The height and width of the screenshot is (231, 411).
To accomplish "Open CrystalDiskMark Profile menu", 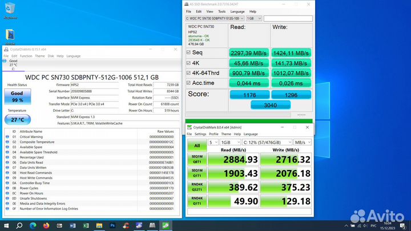I will (213, 134).
